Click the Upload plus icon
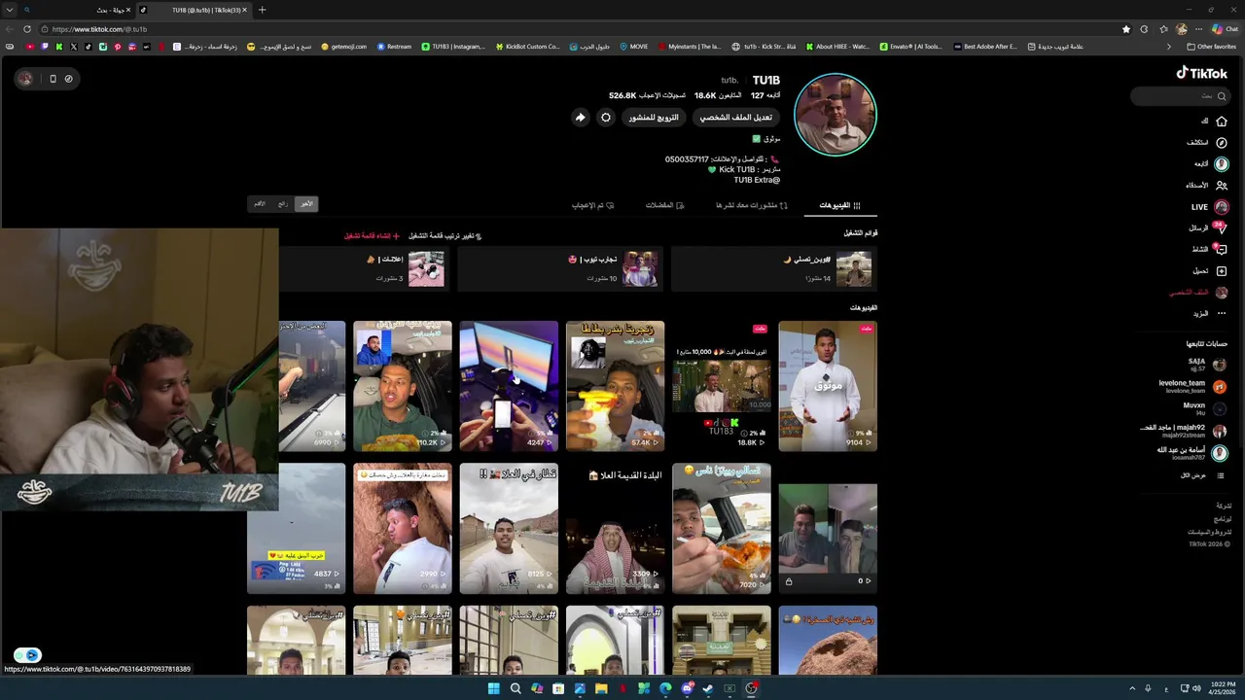The image size is (1245, 700). 1222,270
